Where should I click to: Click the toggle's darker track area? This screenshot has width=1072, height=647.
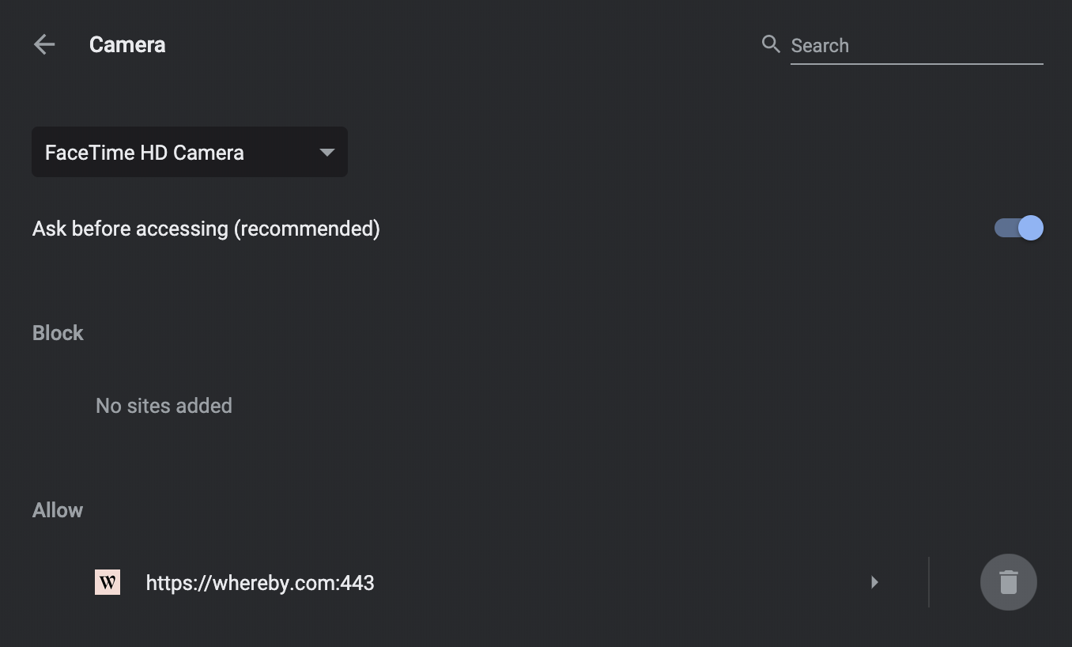(x=1004, y=228)
